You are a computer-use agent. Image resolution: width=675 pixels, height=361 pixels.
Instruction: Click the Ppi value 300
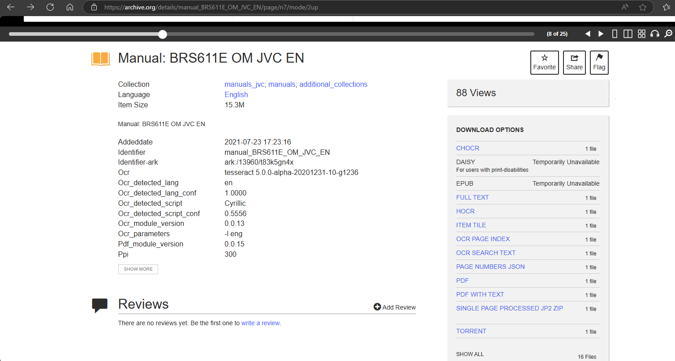[230, 254]
